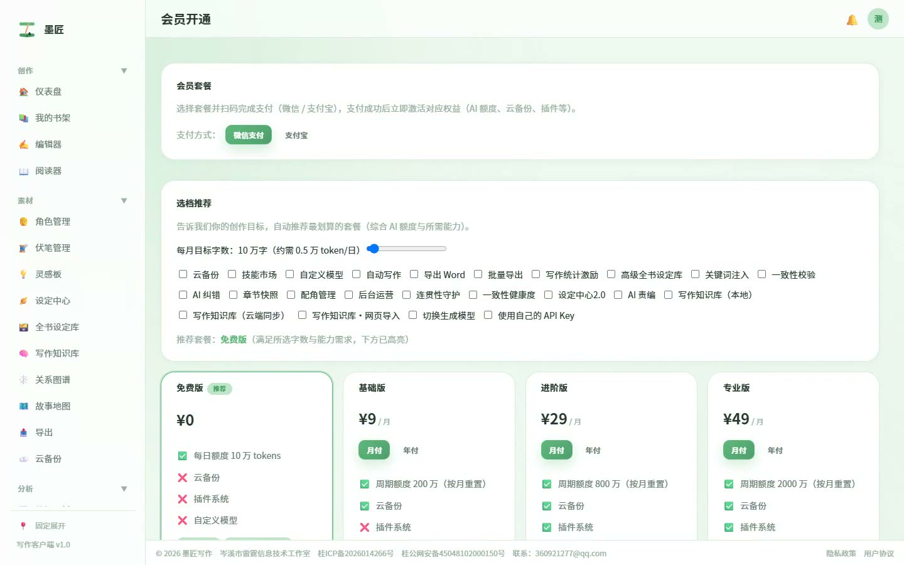Click the 导出 icon in sidebar
The image size is (904, 565).
23,433
